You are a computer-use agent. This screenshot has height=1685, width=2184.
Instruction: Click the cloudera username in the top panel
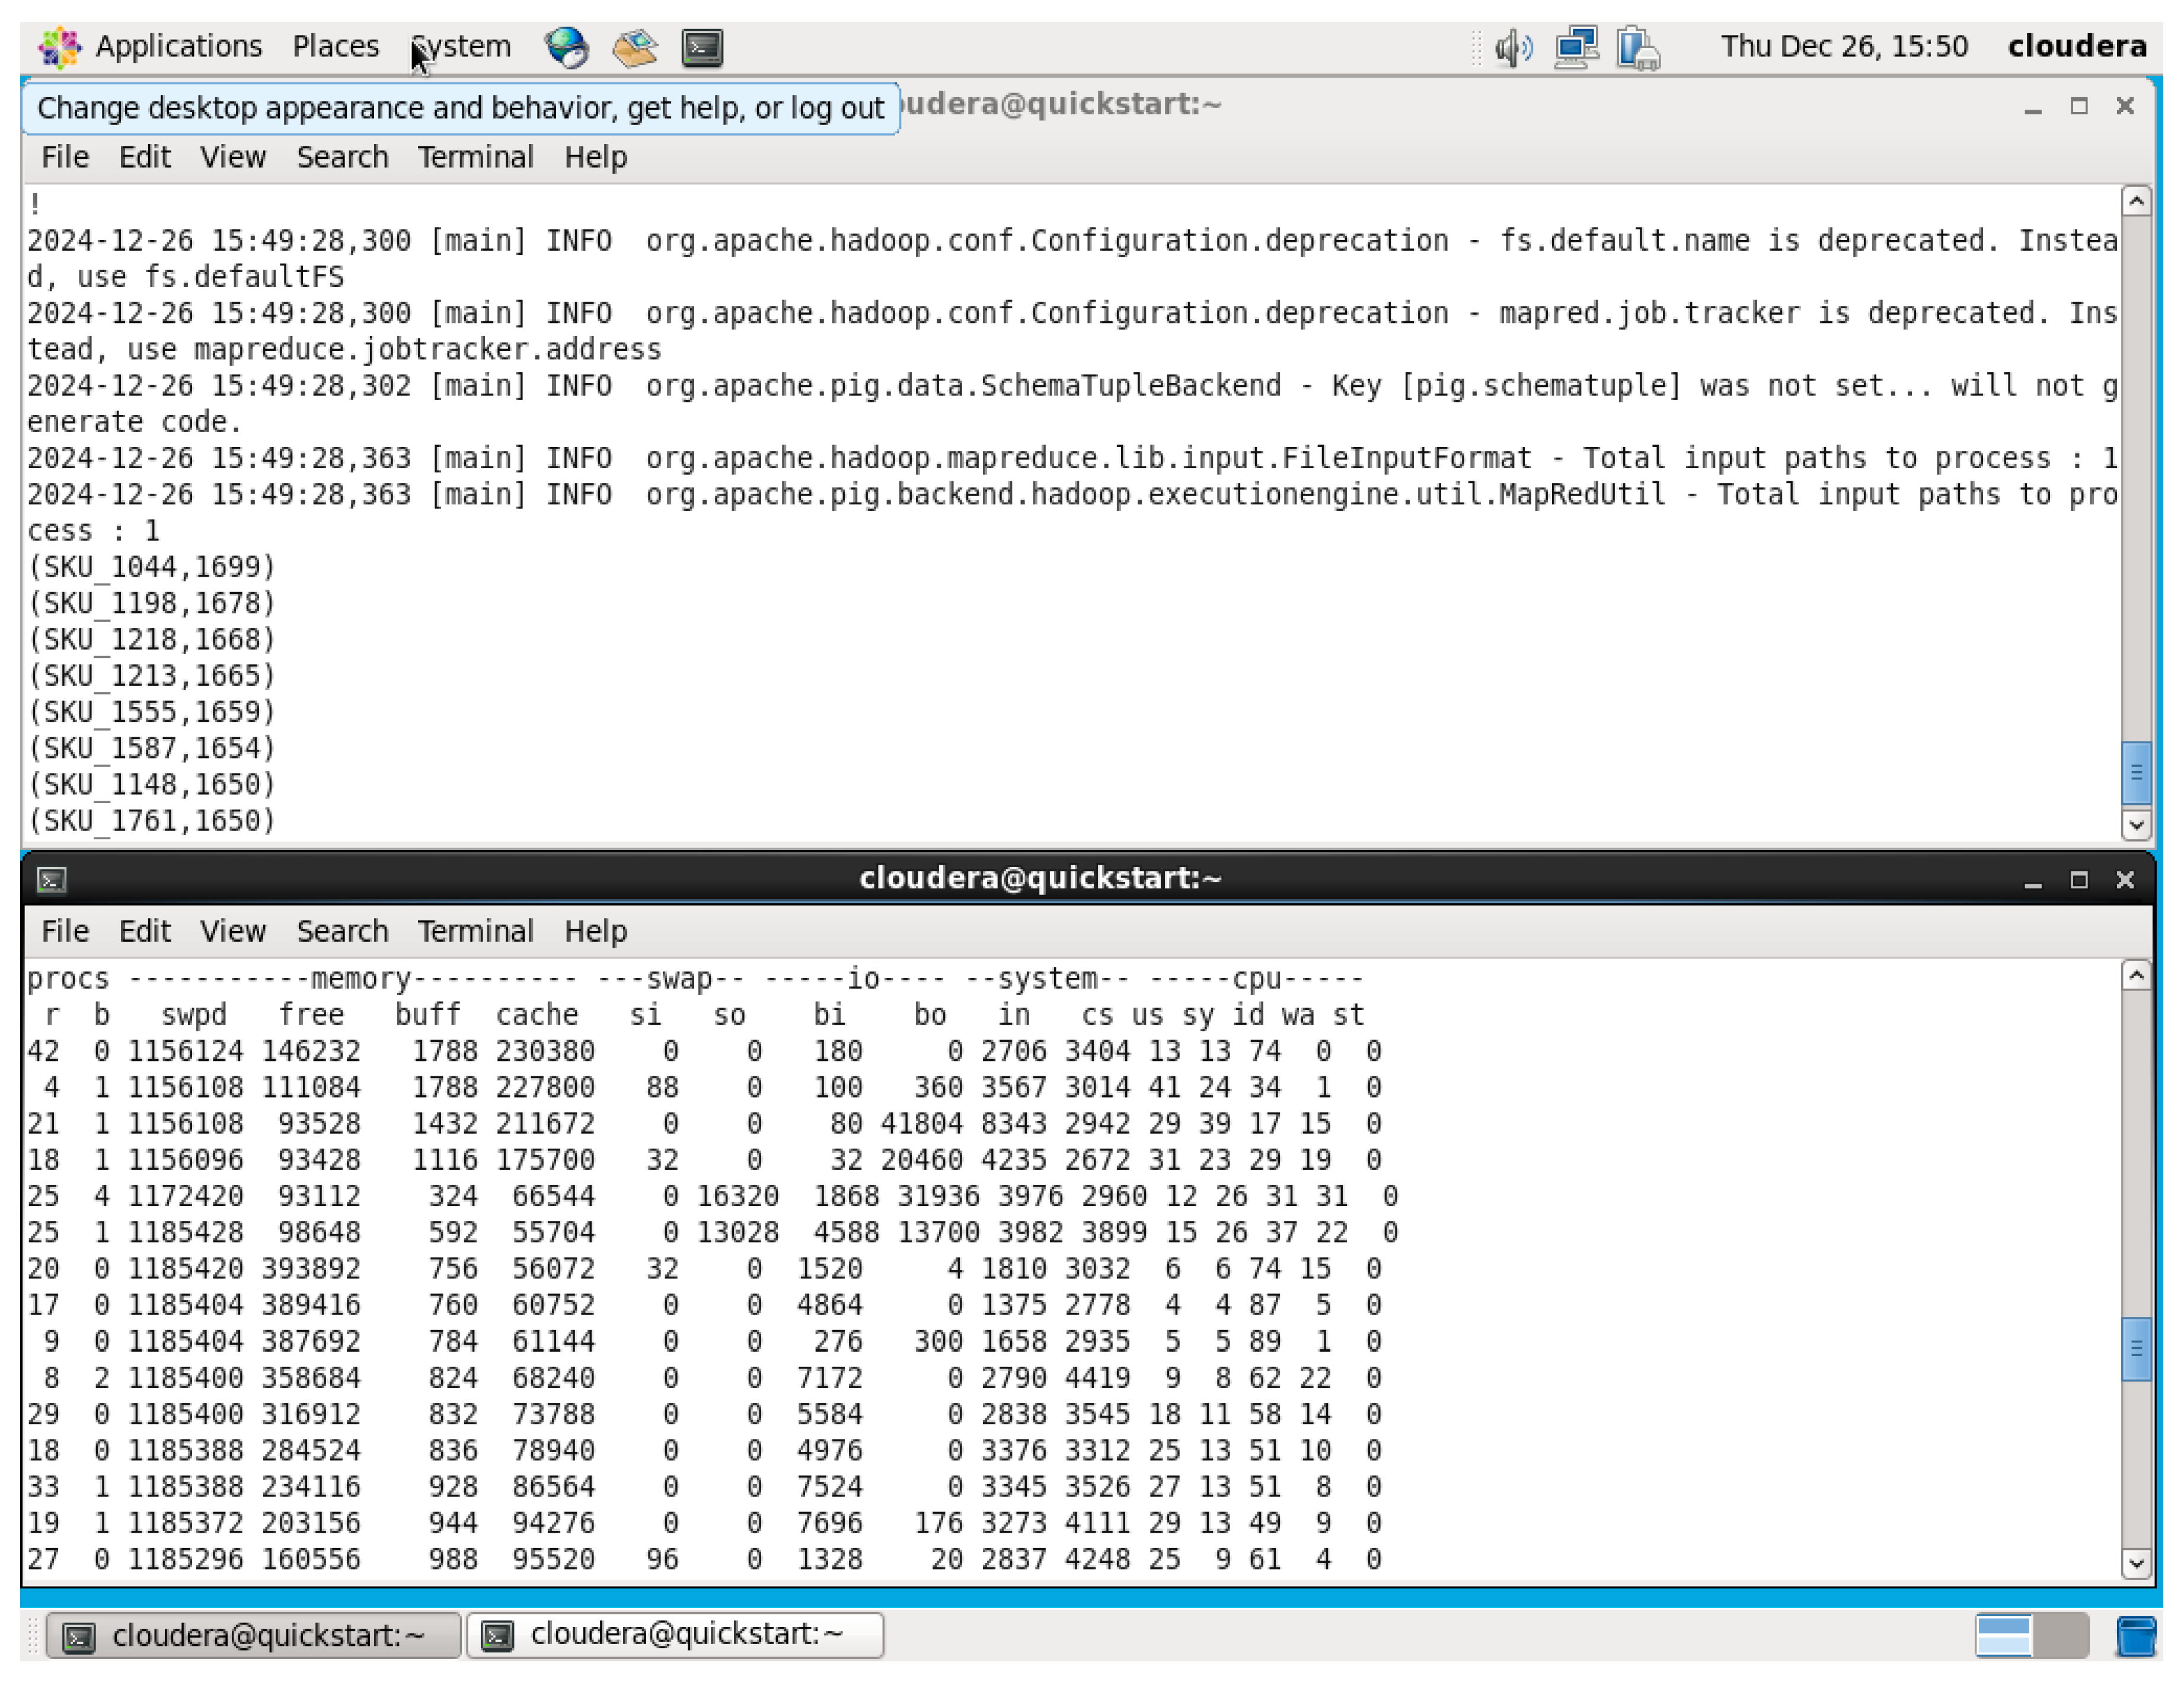coord(2077,46)
